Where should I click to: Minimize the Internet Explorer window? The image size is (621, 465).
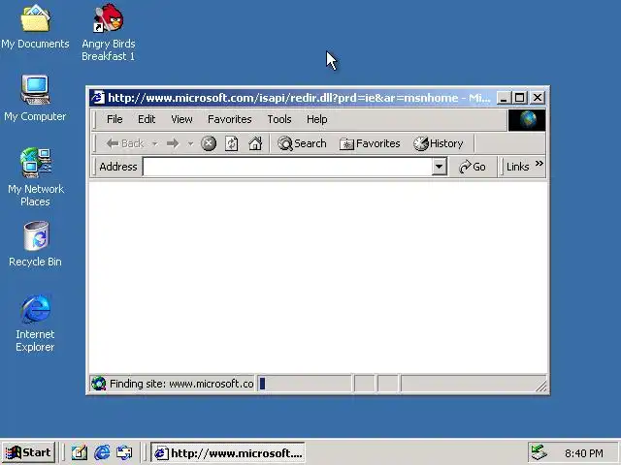click(503, 98)
